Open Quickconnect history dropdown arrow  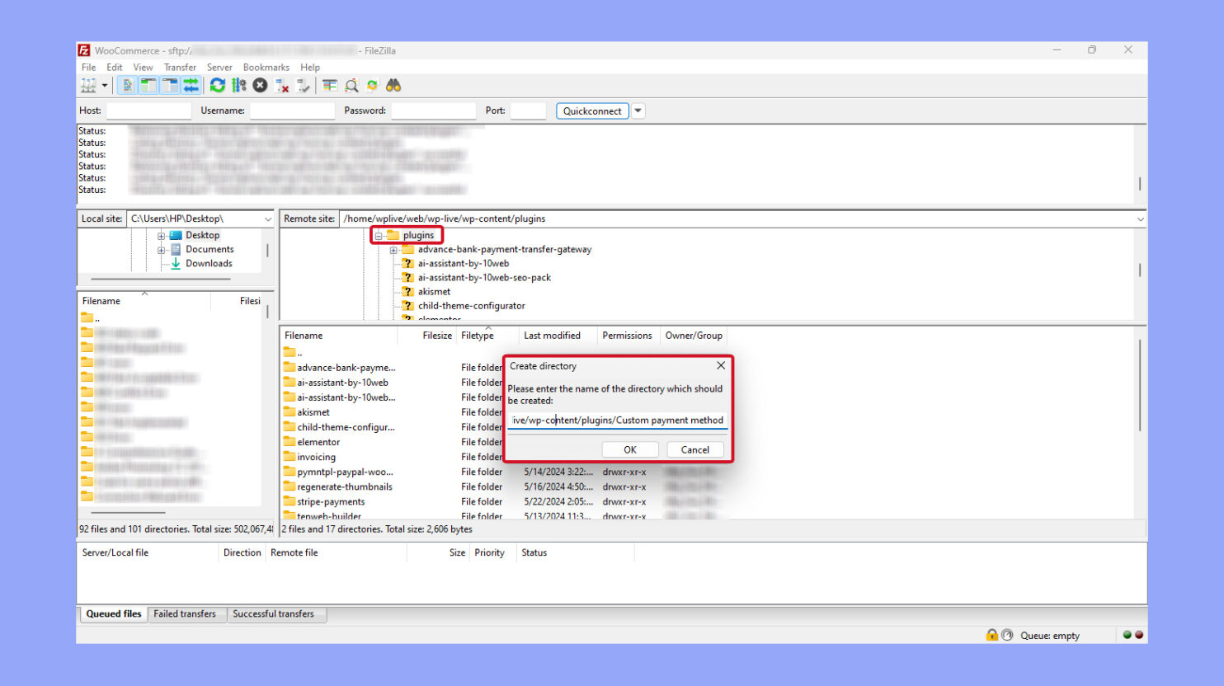coord(638,110)
